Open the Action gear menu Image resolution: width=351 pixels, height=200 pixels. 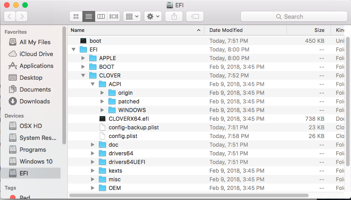point(153,16)
